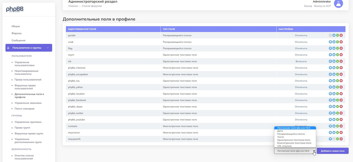Open the Общие sidebar section
The height and width of the screenshot is (162, 353).
[16, 26]
